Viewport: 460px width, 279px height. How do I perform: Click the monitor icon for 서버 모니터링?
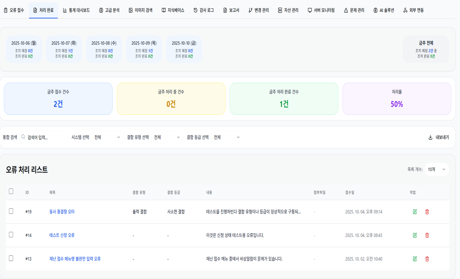pos(310,10)
